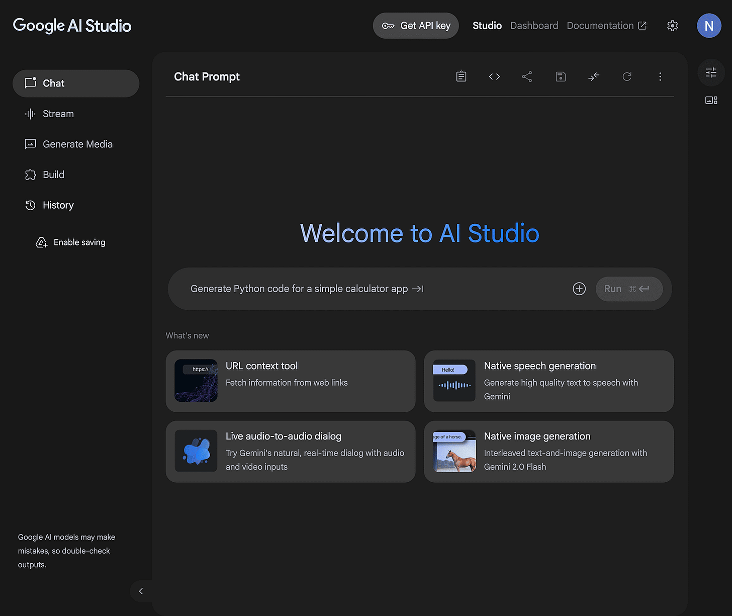Image resolution: width=732 pixels, height=616 pixels.
Task: Click the Get API key button
Action: 416,26
